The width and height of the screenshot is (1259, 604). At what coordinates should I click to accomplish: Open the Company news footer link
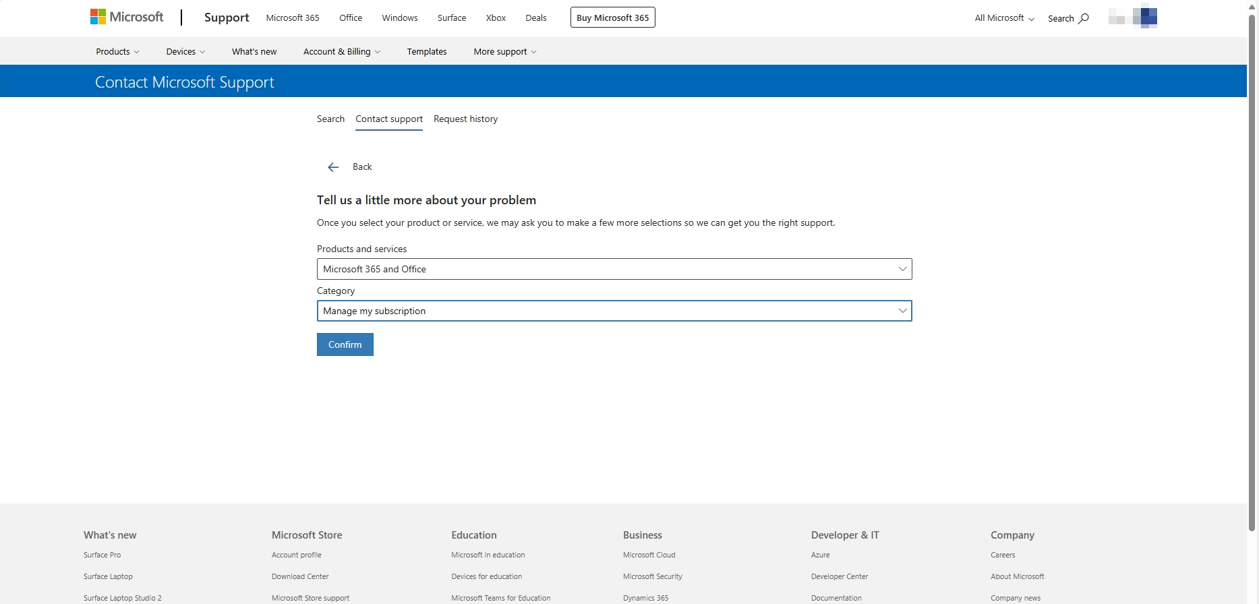coord(1016,598)
